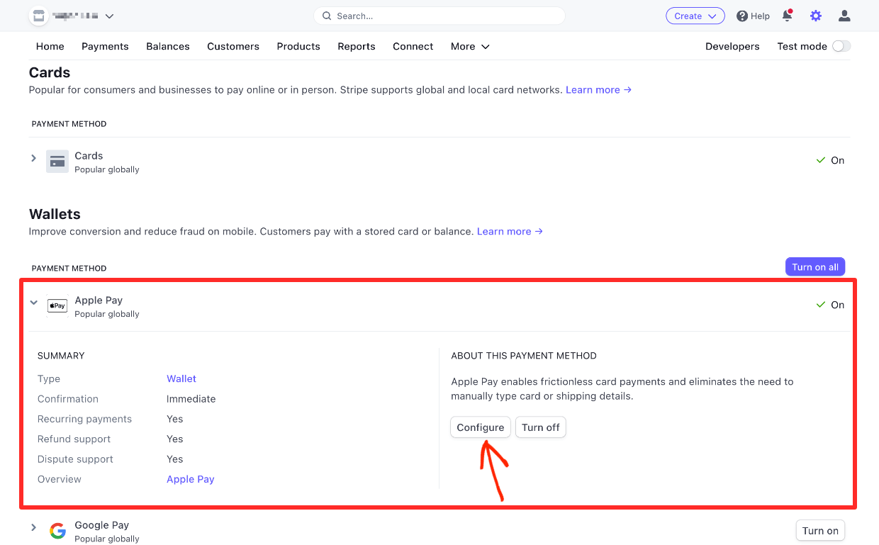Open the notifications bell icon

pyautogui.click(x=787, y=16)
